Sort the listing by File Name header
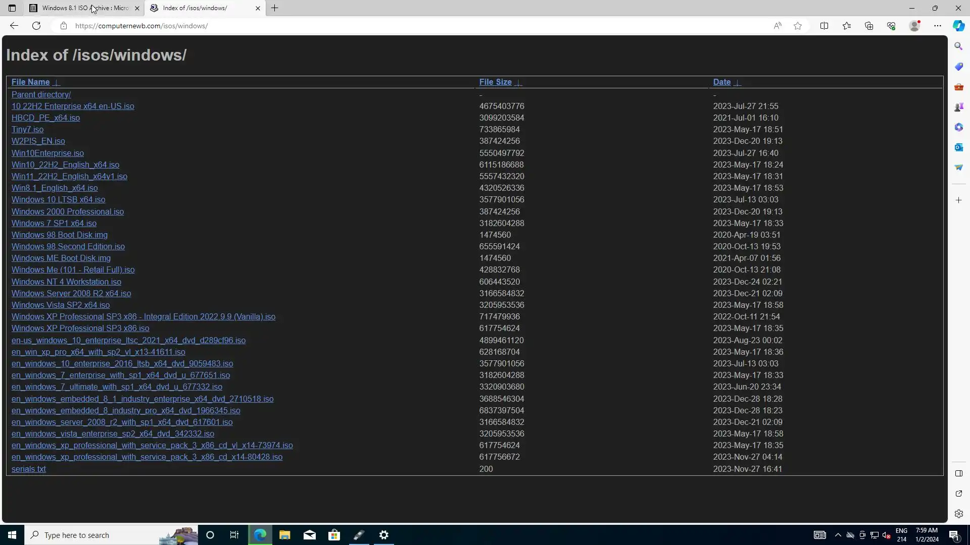 click(x=30, y=82)
